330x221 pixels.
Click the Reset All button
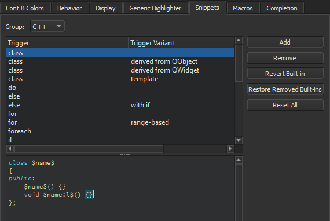[x=285, y=105]
